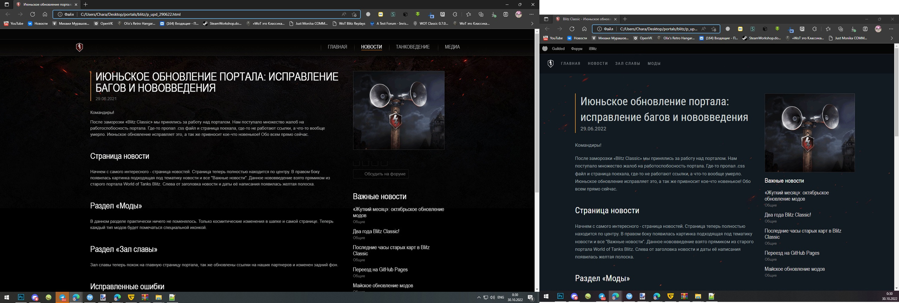Click the refresh icon in the left browser window

point(32,14)
